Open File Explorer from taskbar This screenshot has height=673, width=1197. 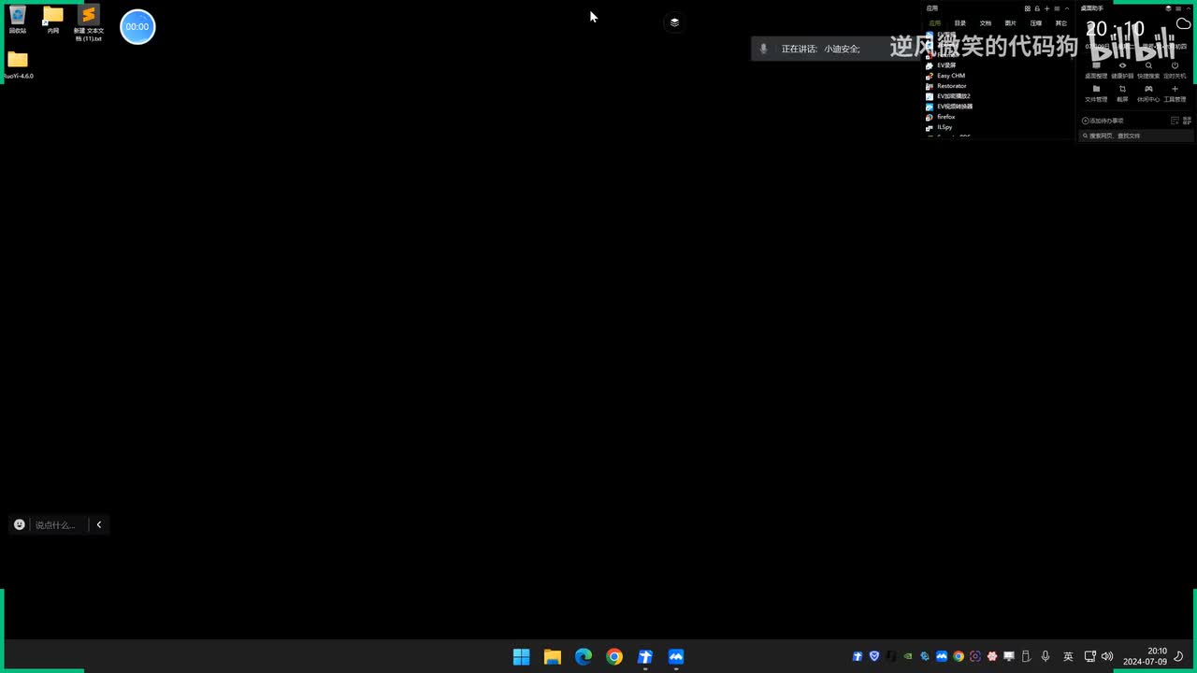pos(552,656)
